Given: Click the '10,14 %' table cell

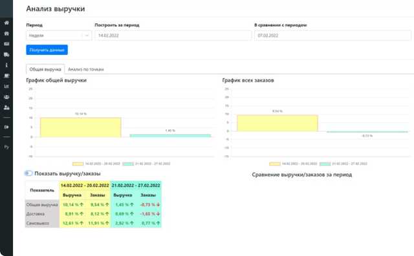Looking at the screenshot, I should pos(72,204).
